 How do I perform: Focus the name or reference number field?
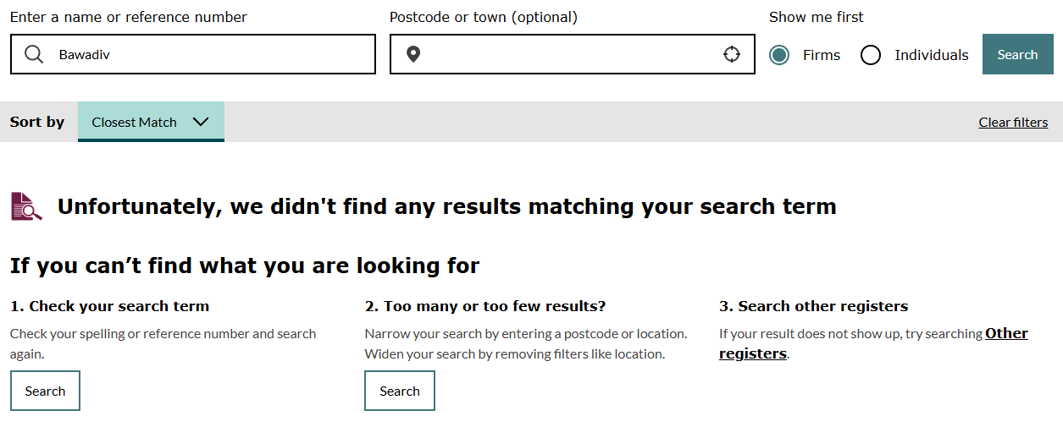pos(212,55)
